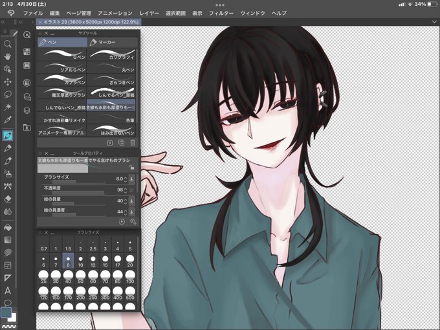Open brush size dynamics settings button
440x330 pixels.
click(131, 179)
